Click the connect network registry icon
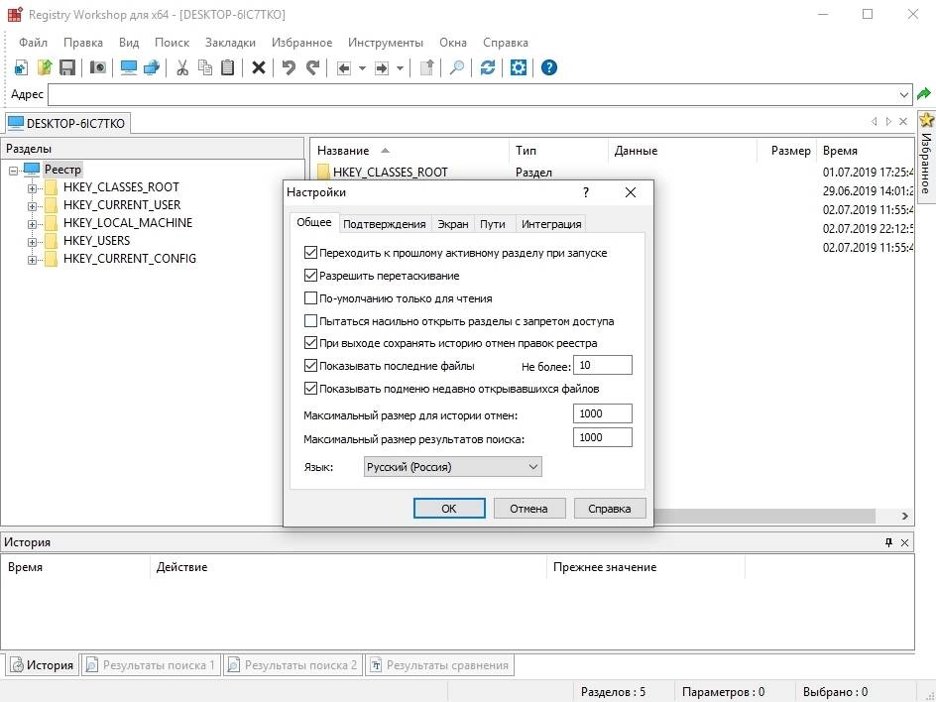Image resolution: width=936 pixels, height=702 pixels. pyautogui.click(x=152, y=67)
